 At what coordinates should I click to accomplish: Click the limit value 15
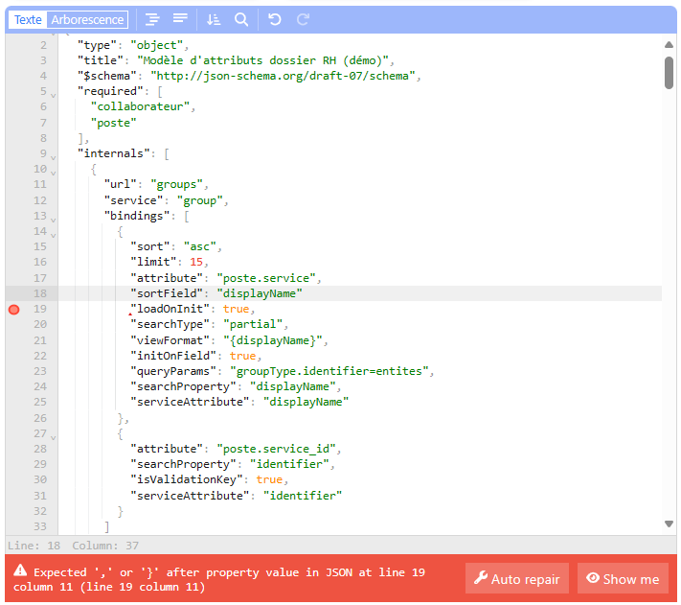(x=196, y=262)
